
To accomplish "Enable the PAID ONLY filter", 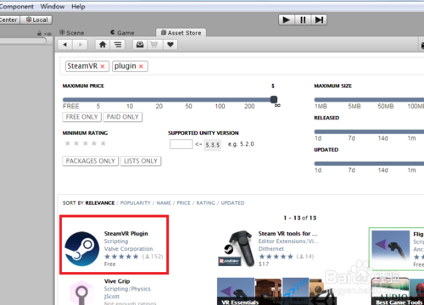I will [x=123, y=117].
